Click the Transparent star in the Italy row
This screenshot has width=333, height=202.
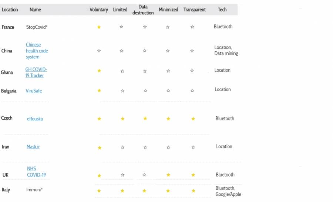pos(194,191)
